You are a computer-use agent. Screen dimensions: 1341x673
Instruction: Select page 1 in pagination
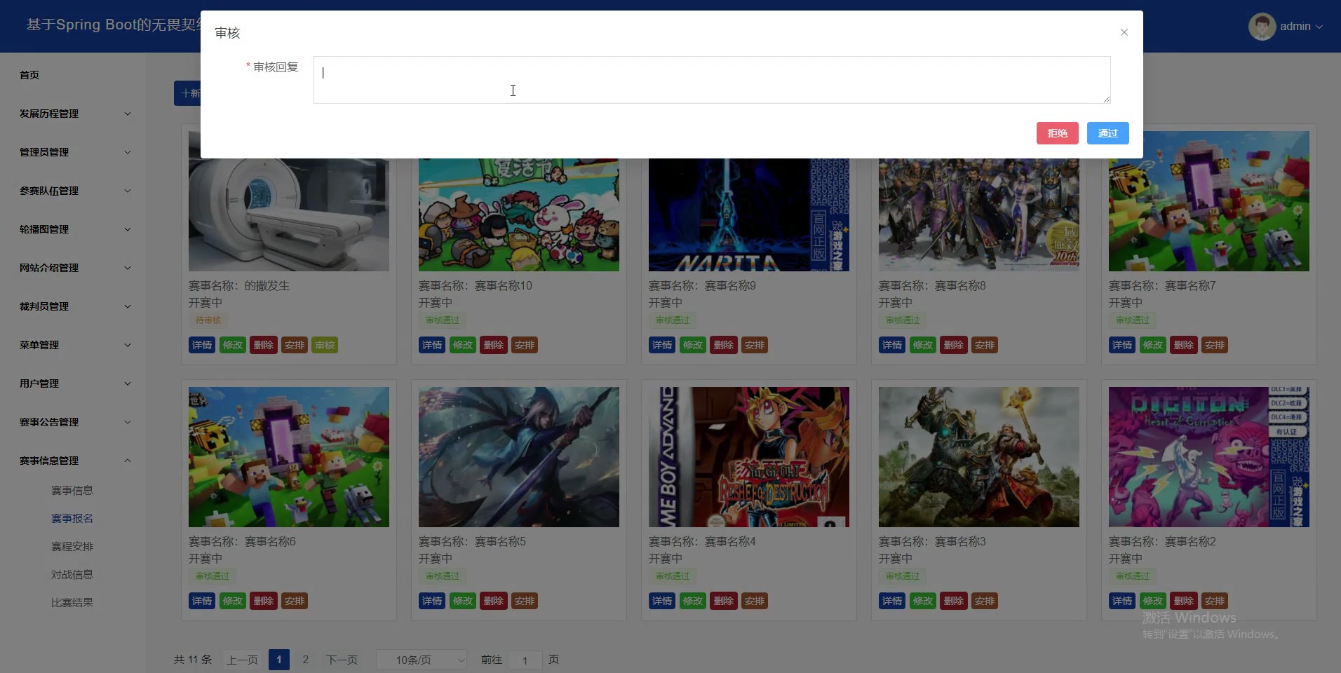[x=279, y=660]
